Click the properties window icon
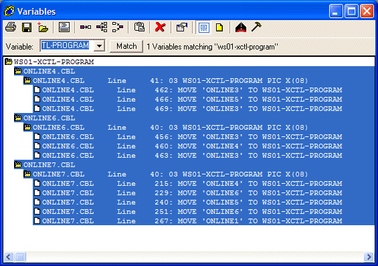The height and width of the screenshot is (266, 378). coord(182,27)
